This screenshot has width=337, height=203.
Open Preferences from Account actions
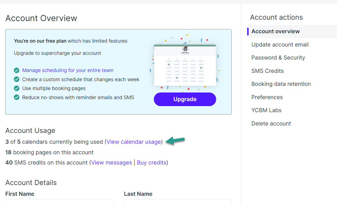click(267, 97)
